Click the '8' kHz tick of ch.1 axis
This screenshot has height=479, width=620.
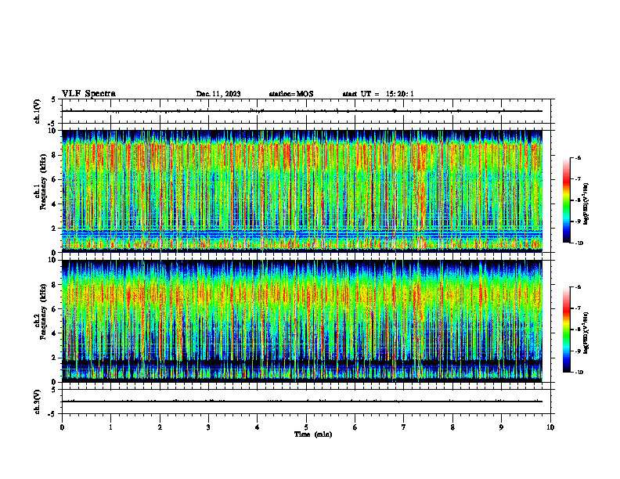pyautogui.click(x=55, y=155)
